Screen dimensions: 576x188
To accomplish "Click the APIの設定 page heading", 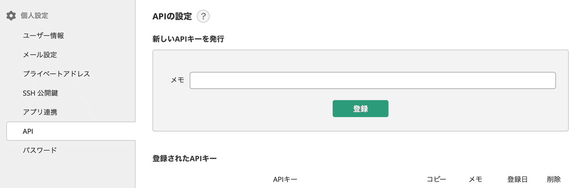I will pos(172,17).
